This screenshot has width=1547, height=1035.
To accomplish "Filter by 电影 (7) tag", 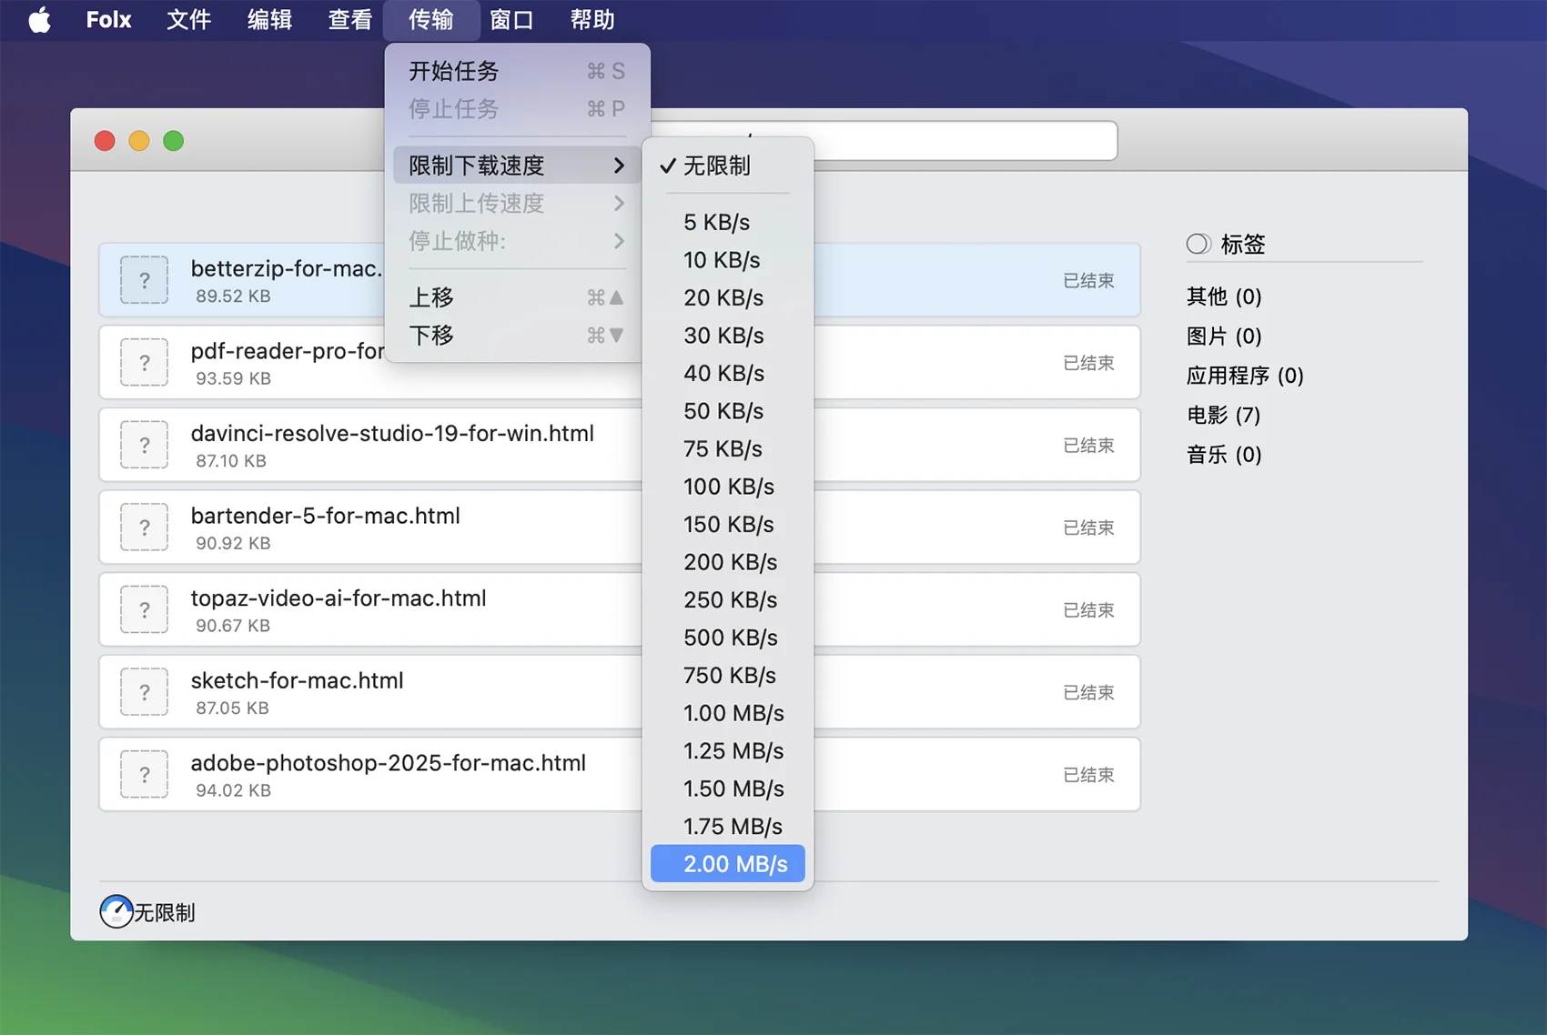I will 1224,416.
